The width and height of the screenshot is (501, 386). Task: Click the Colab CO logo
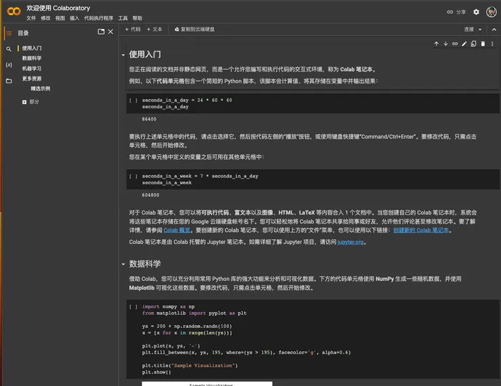[14, 12]
